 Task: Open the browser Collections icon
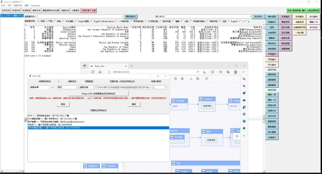point(228,72)
